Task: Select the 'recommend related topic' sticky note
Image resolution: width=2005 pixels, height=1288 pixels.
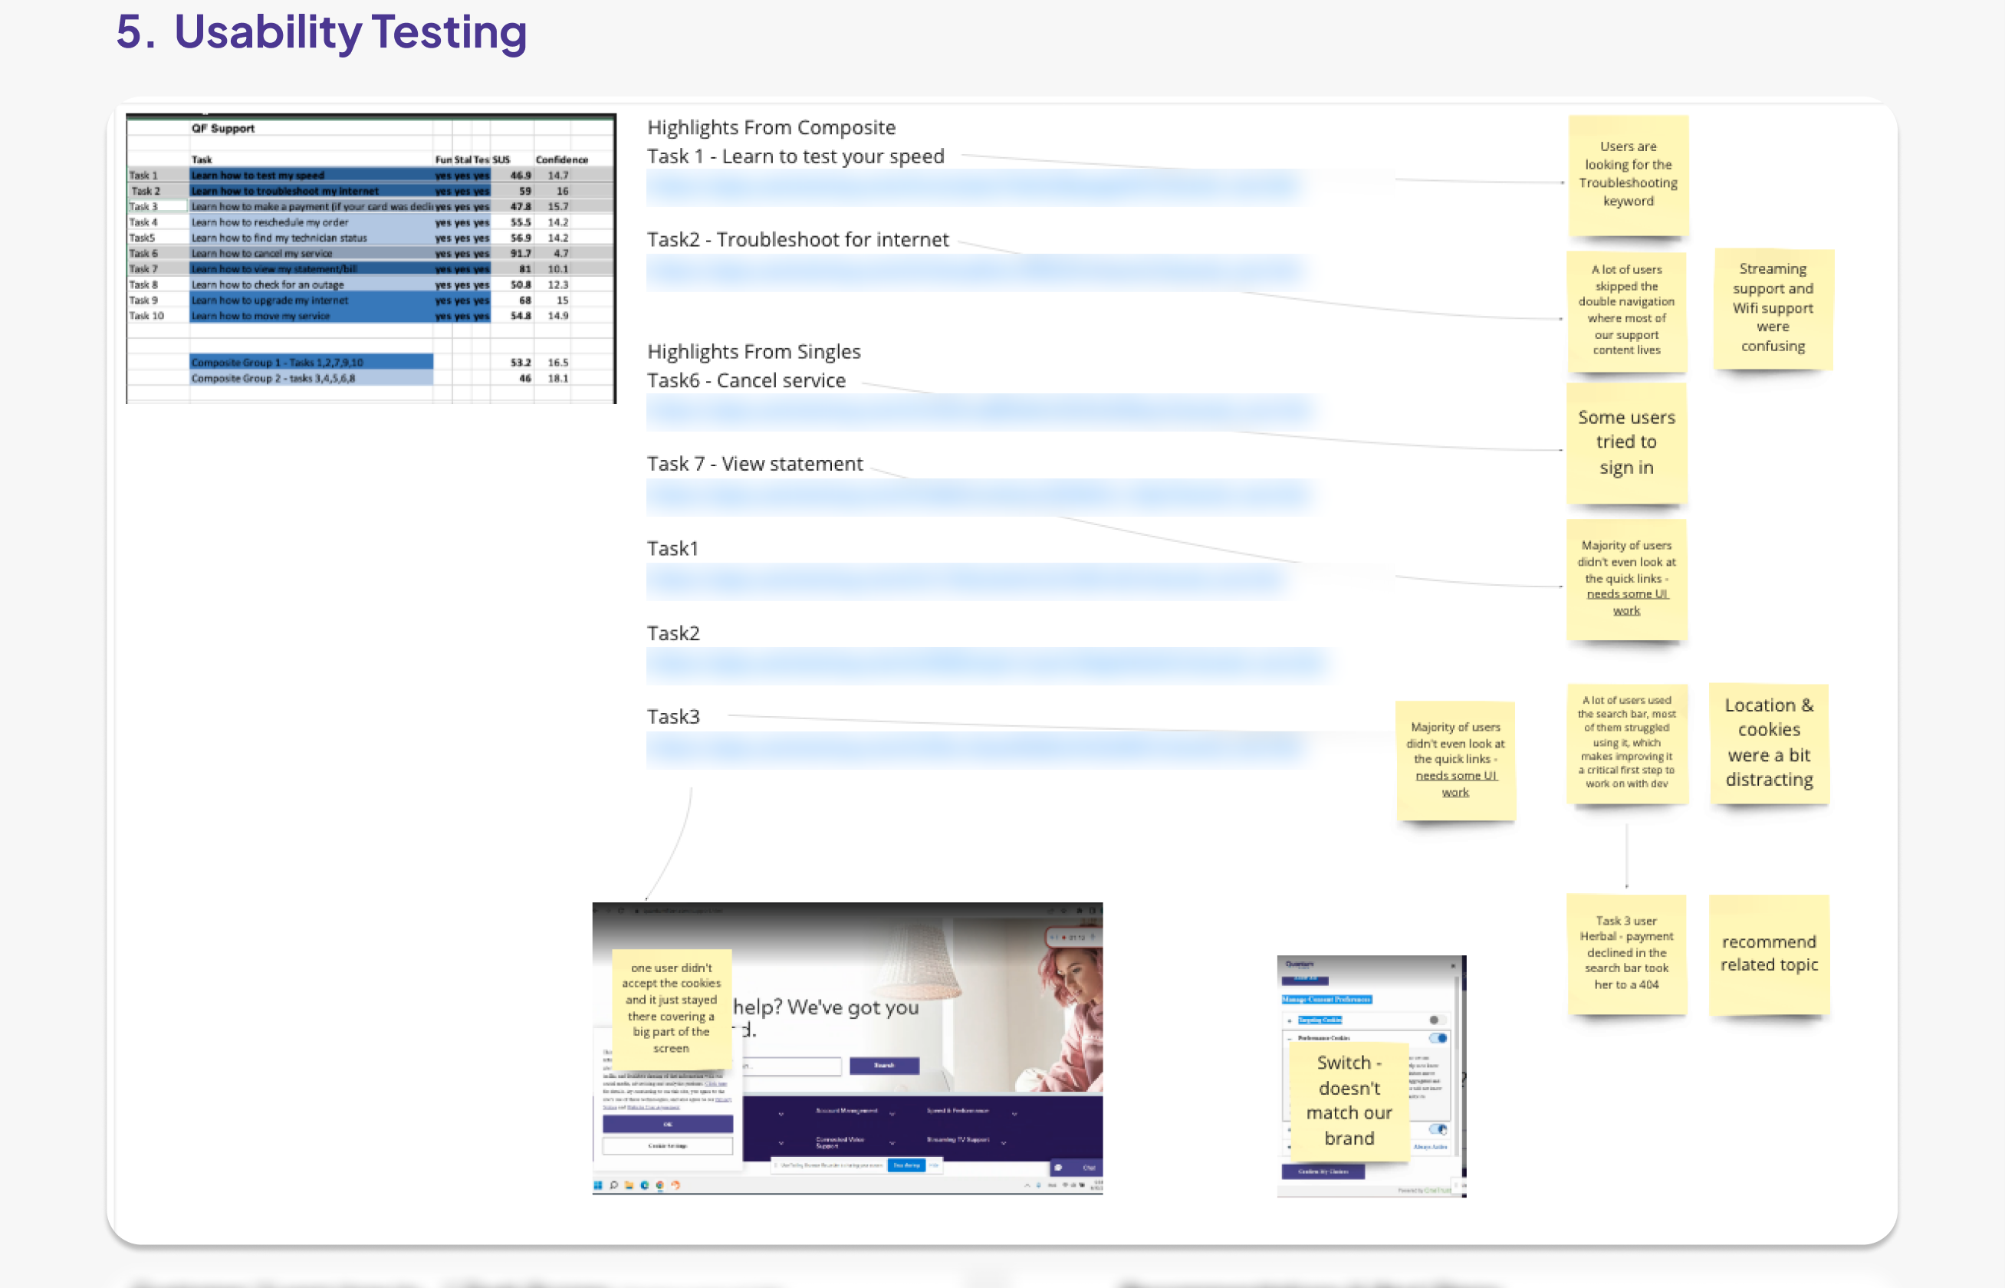Action: (x=1769, y=955)
